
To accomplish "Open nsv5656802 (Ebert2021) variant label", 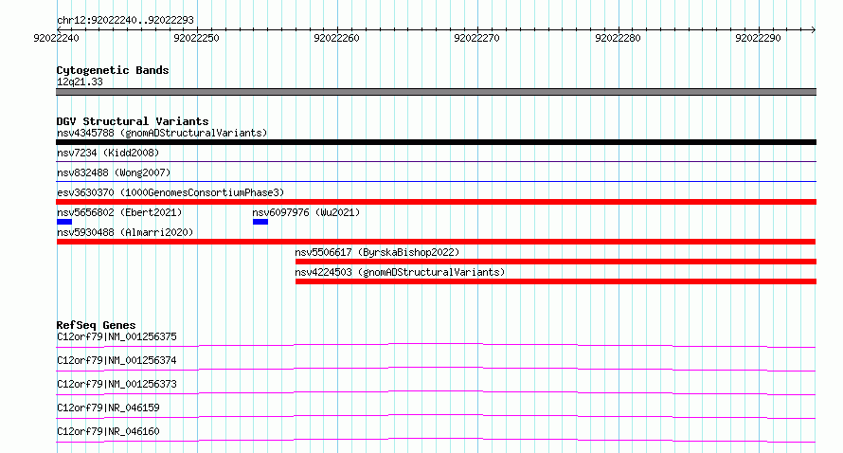I will point(119,212).
